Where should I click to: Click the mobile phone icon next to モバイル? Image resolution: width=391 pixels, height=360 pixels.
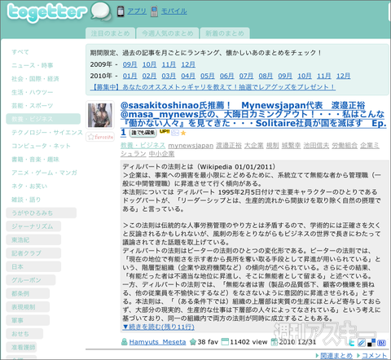154,11
